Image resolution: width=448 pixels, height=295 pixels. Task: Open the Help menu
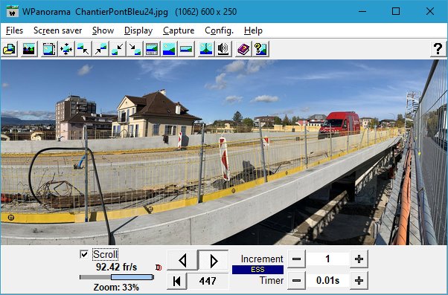pyautogui.click(x=253, y=30)
